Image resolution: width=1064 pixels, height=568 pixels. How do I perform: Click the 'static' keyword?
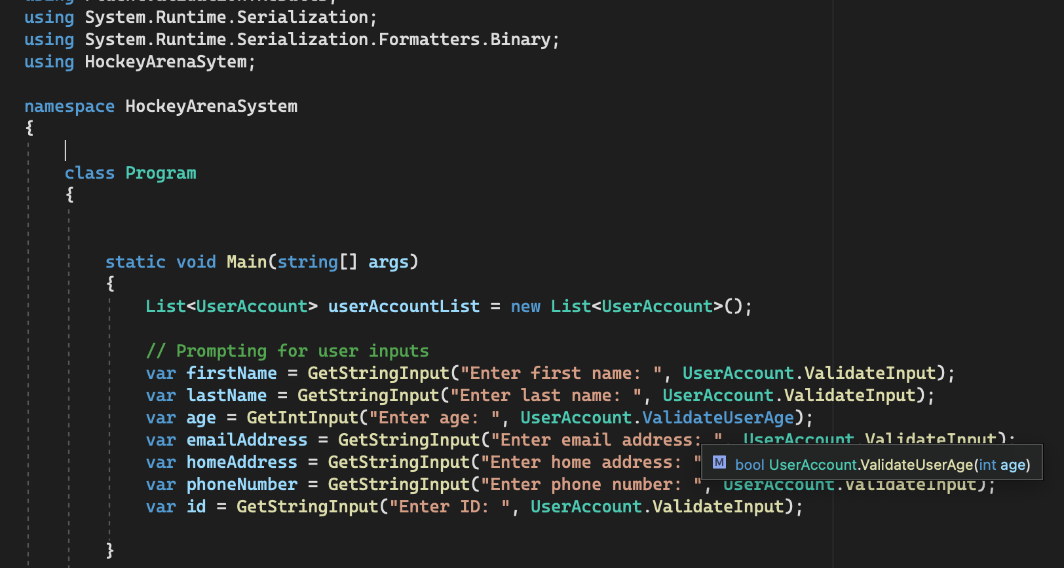[136, 262]
